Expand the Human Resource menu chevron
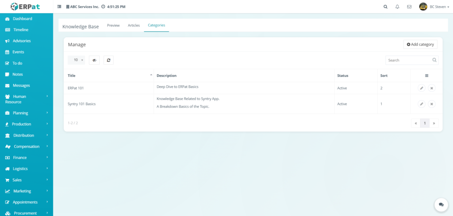Viewport: 453px width, 216px height. pyautogui.click(x=47, y=96)
